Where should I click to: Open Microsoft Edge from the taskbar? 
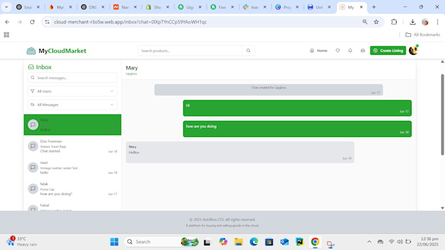(x=254, y=242)
